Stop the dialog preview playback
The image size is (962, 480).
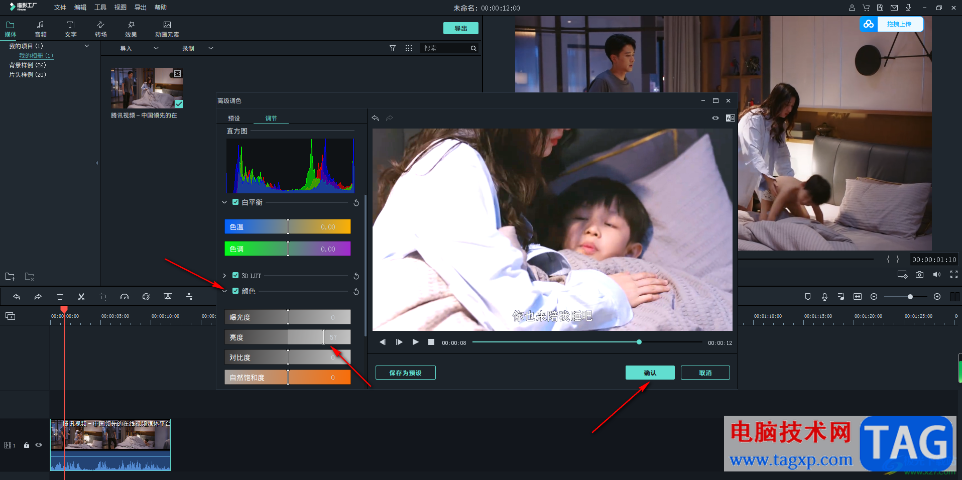(x=431, y=342)
